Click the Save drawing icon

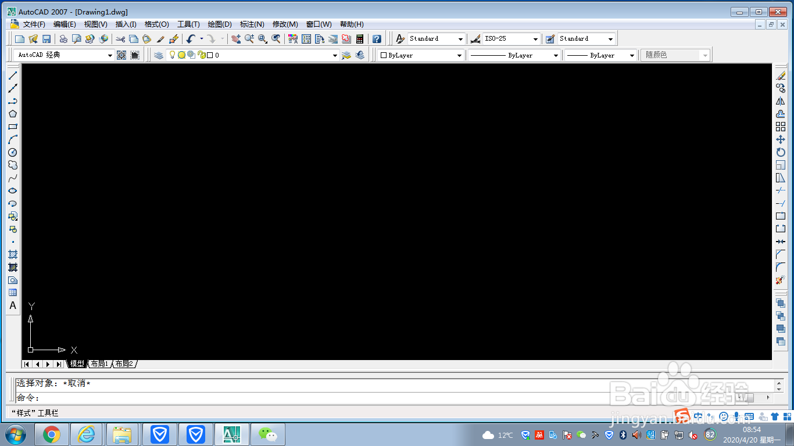[47, 39]
